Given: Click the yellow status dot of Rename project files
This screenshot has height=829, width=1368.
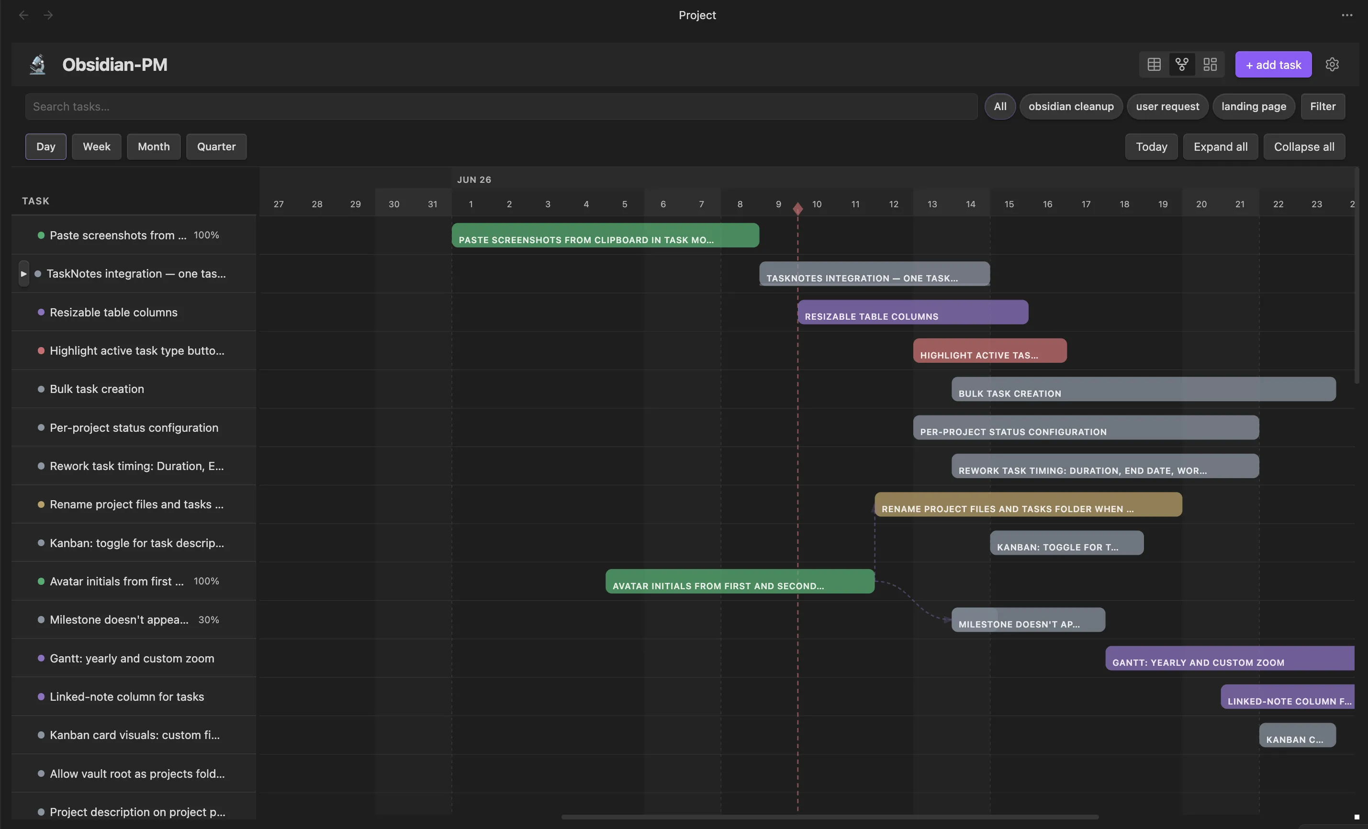Looking at the screenshot, I should (41, 504).
